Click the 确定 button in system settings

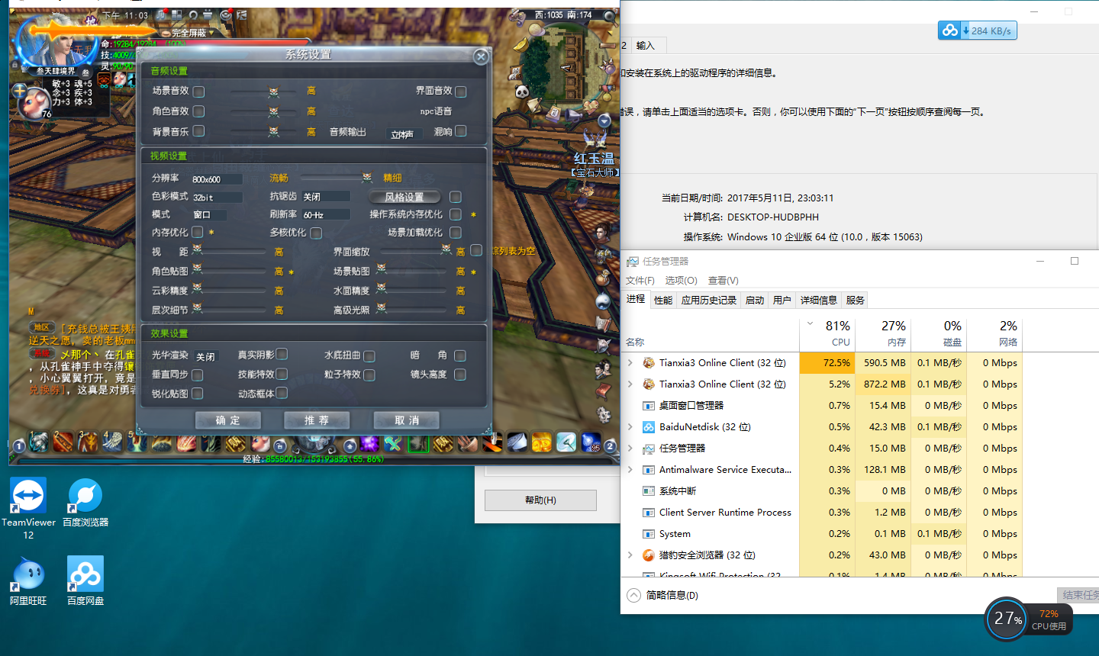tap(227, 420)
